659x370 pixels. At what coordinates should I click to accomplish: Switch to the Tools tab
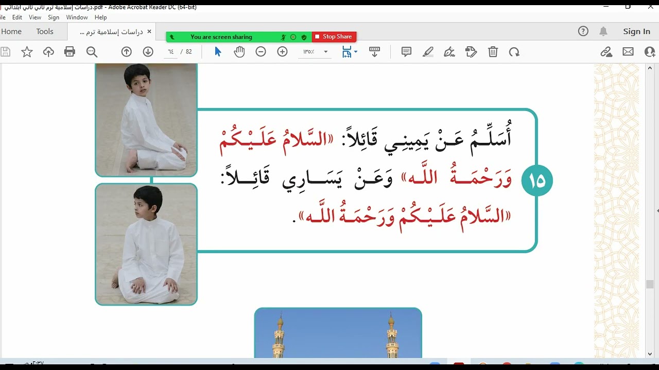[45, 31]
